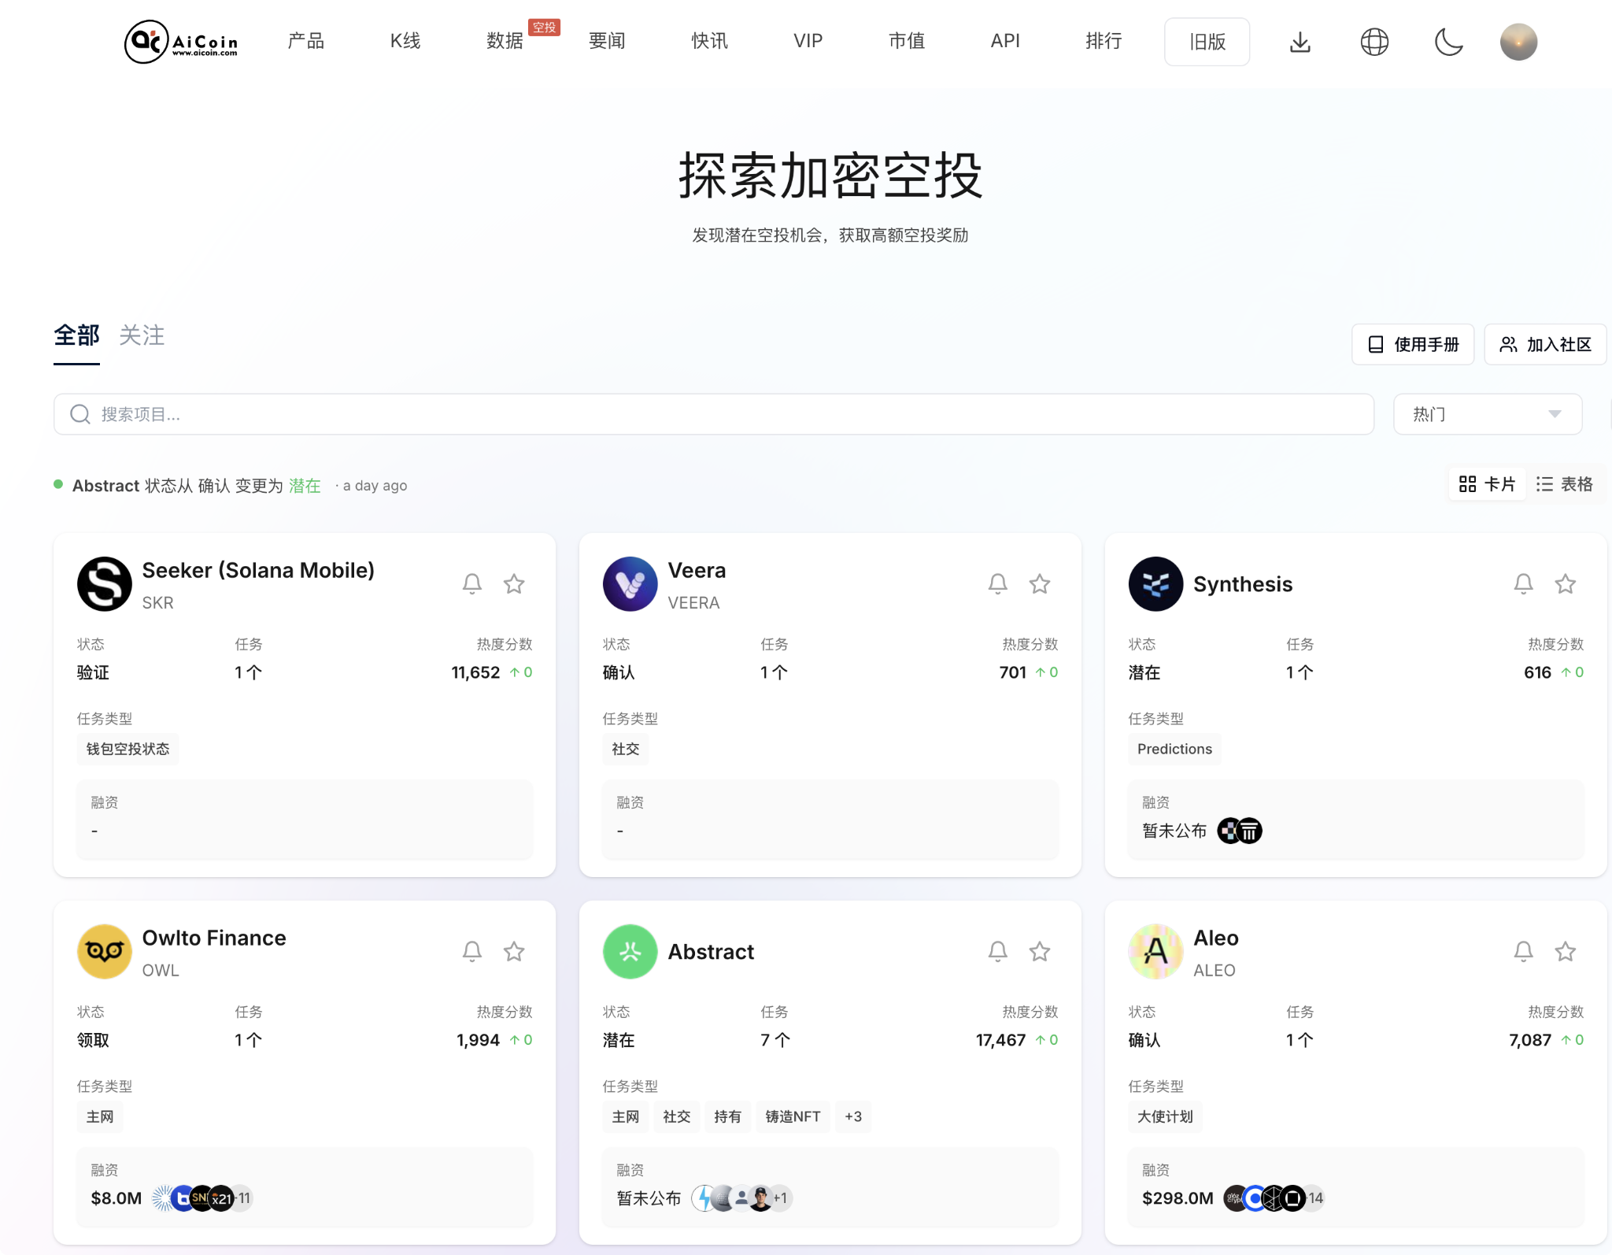Expand the +3 task types on Abstract card

[853, 1116]
